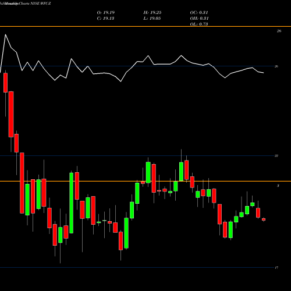The height and width of the screenshot is (291, 291).
Task: Select the open value 'O: 19.19'
Action: coord(106,13)
